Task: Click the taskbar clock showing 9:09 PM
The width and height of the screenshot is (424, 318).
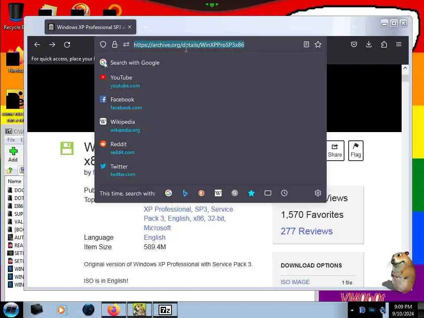Action: [x=403, y=310]
